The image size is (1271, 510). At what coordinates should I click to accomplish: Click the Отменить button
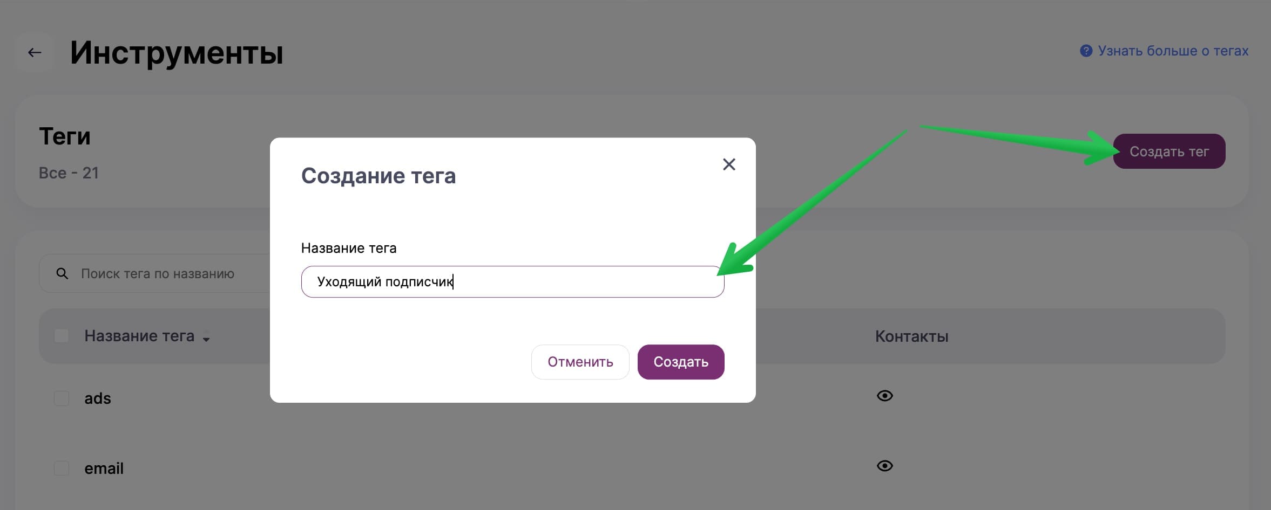click(x=580, y=362)
